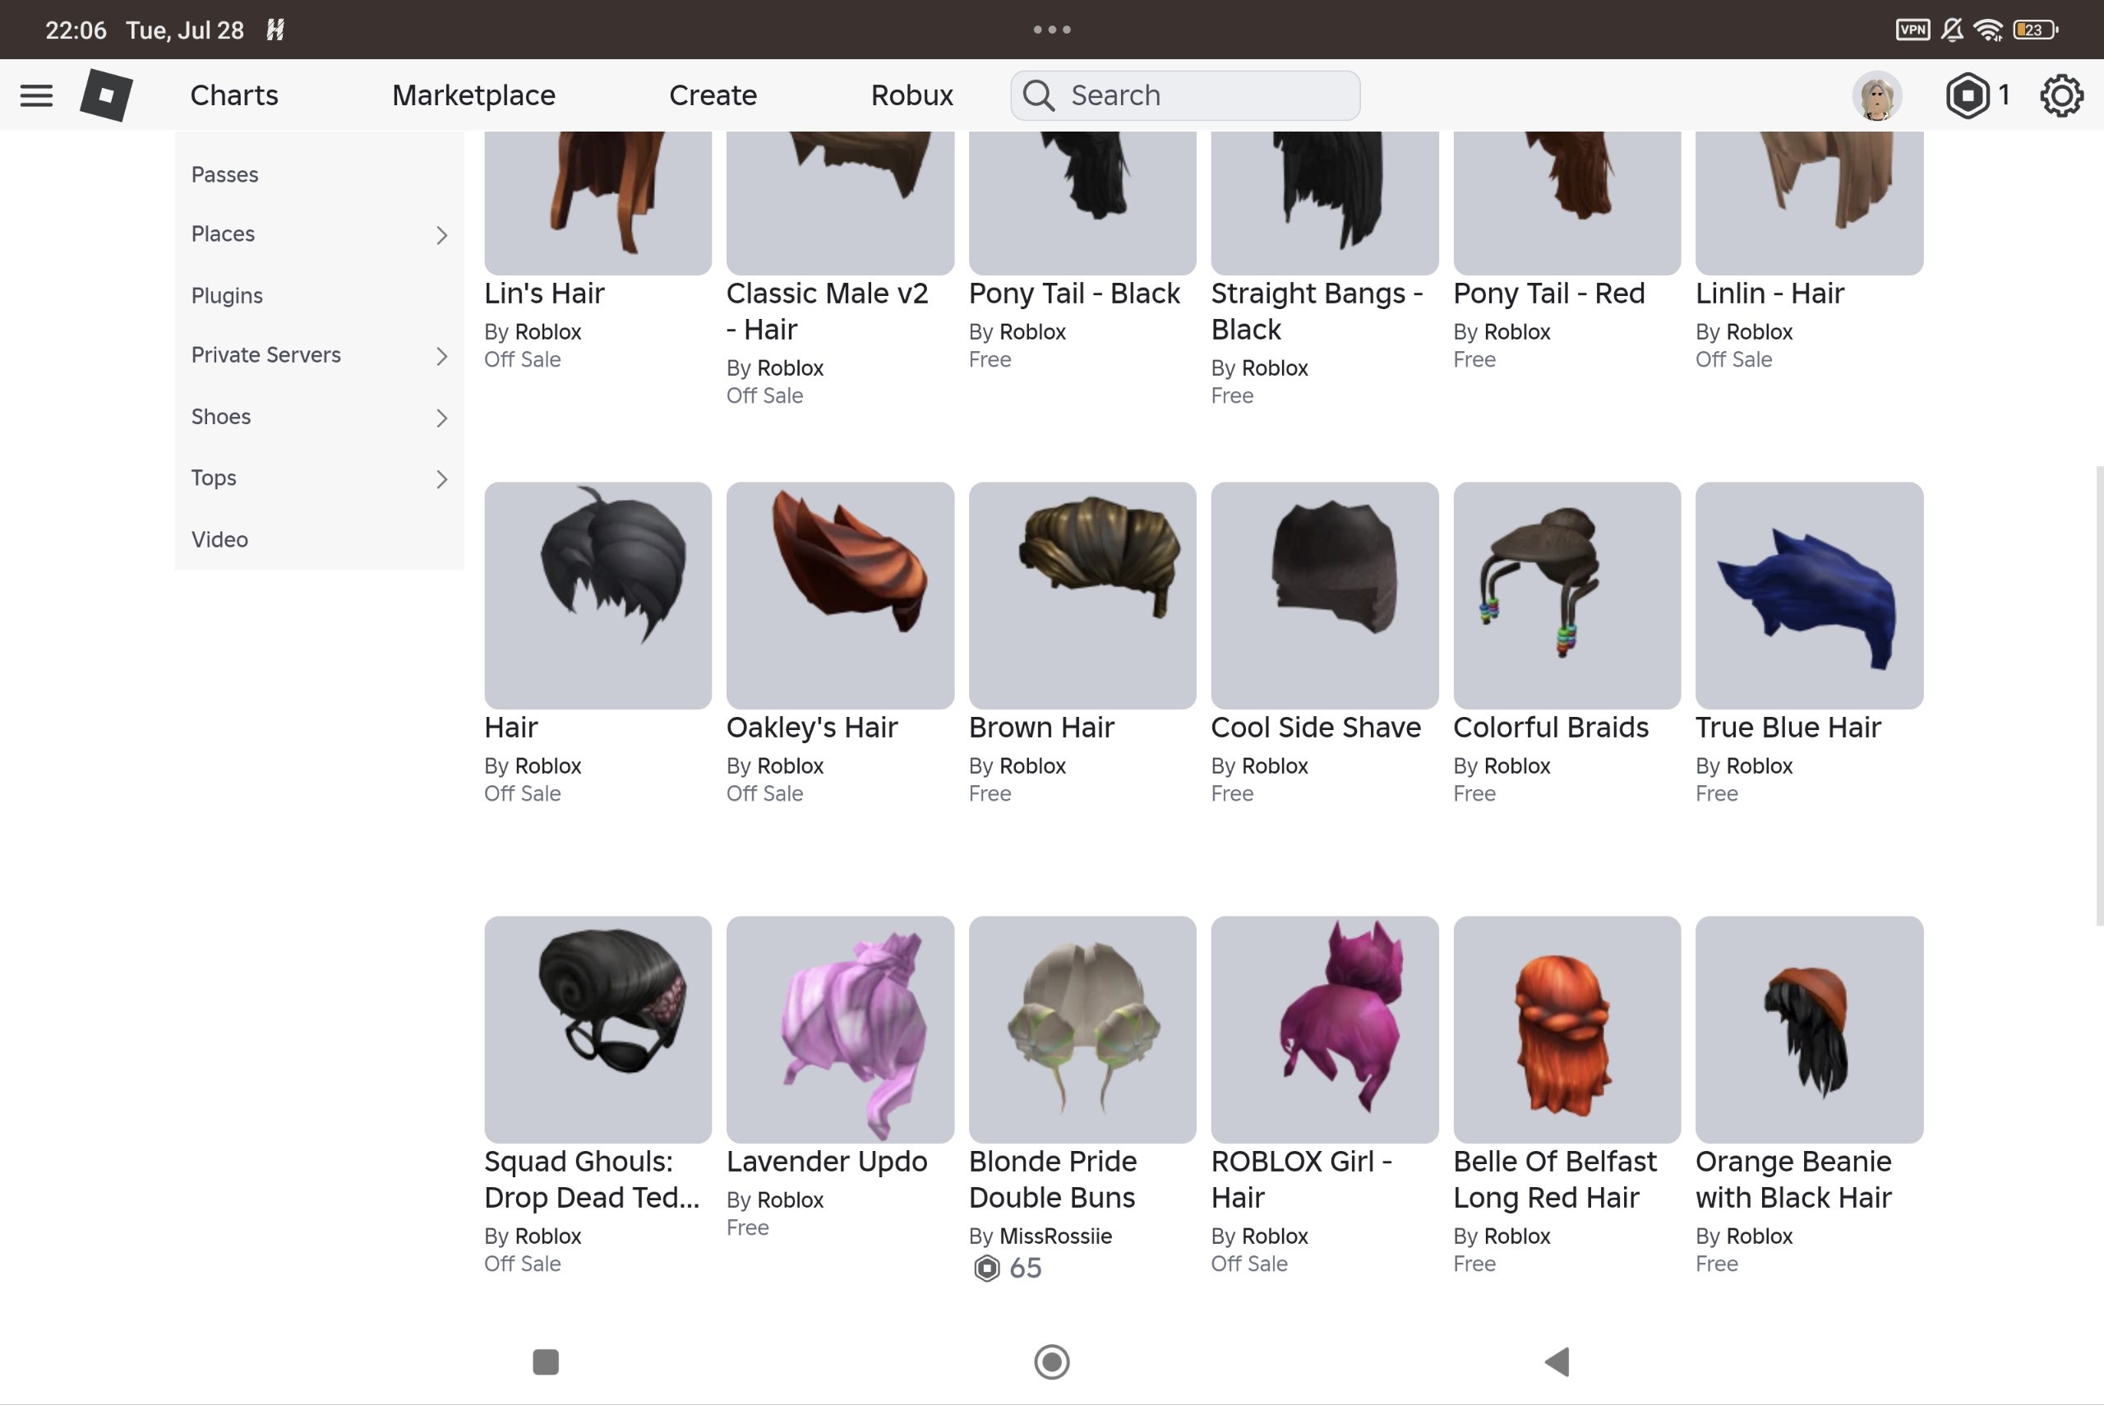Tap the Wi-Fi status icon
Image resolution: width=2104 pixels, height=1405 pixels.
1988,30
